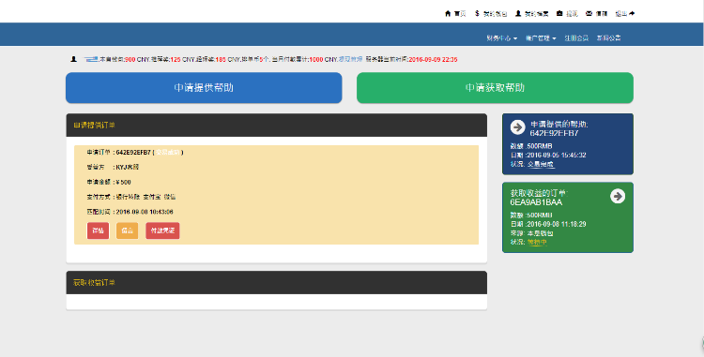
Task: Click the 交易成功 status link beside order 642E92EFB7
Action: coord(167,153)
